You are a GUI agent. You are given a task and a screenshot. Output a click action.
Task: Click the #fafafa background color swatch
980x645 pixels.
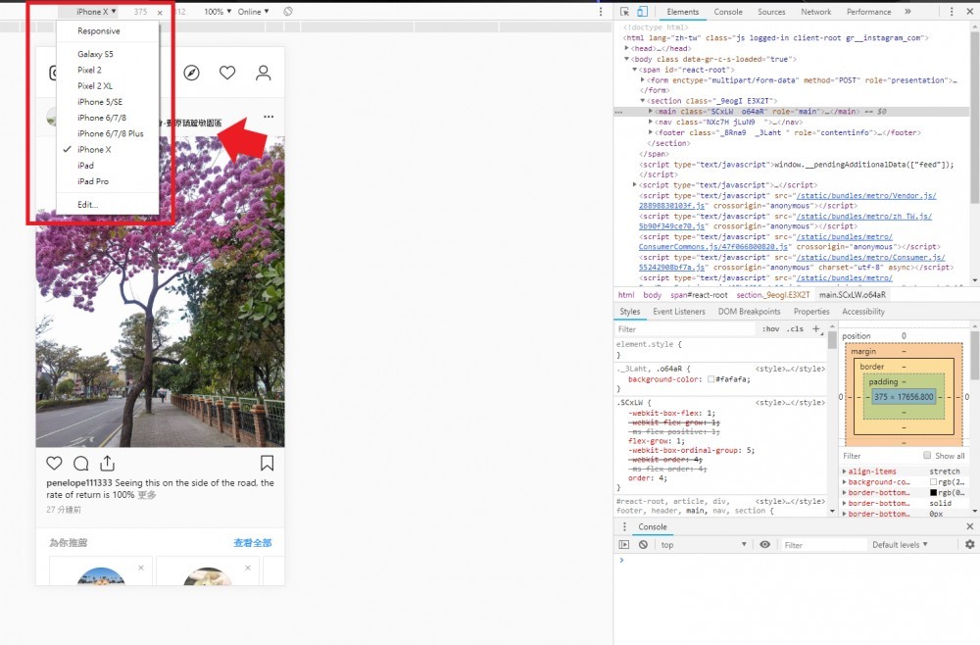pyautogui.click(x=710, y=379)
